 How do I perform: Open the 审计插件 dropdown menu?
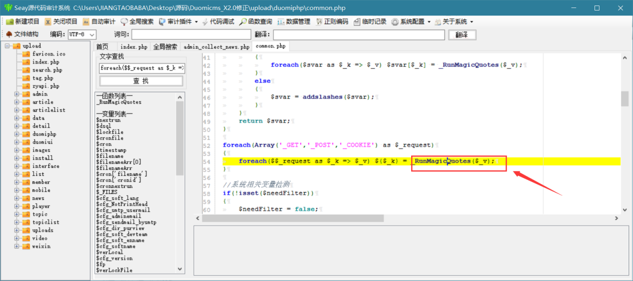pos(178,21)
